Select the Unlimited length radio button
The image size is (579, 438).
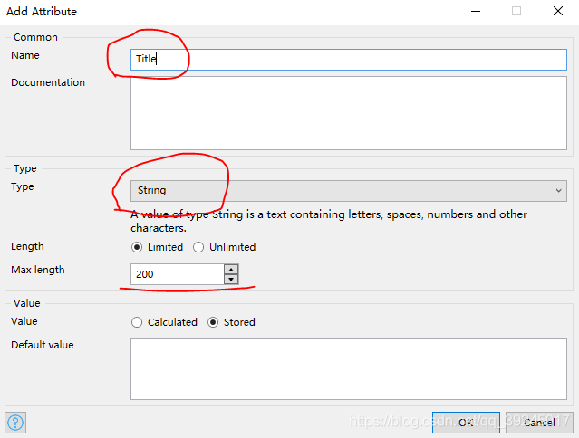coord(198,247)
